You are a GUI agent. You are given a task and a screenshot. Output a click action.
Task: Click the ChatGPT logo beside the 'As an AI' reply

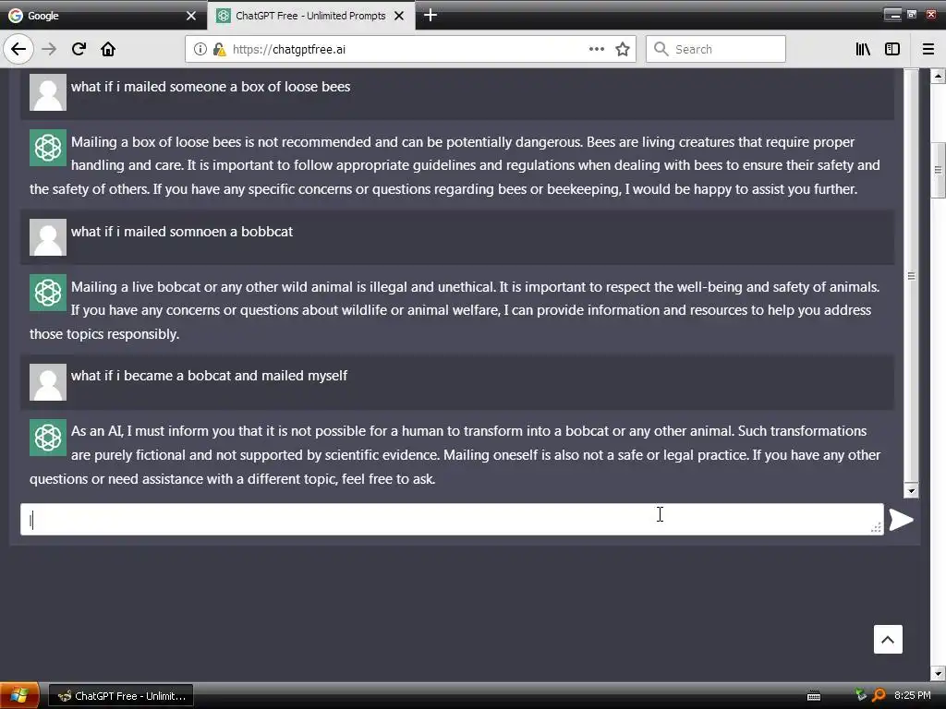tap(48, 437)
